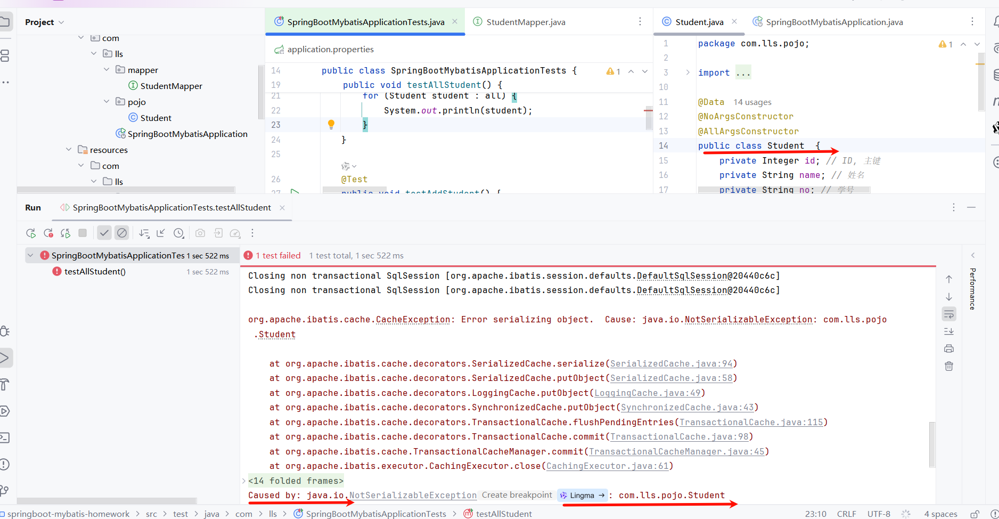Open the Services tool window

coord(4,411)
